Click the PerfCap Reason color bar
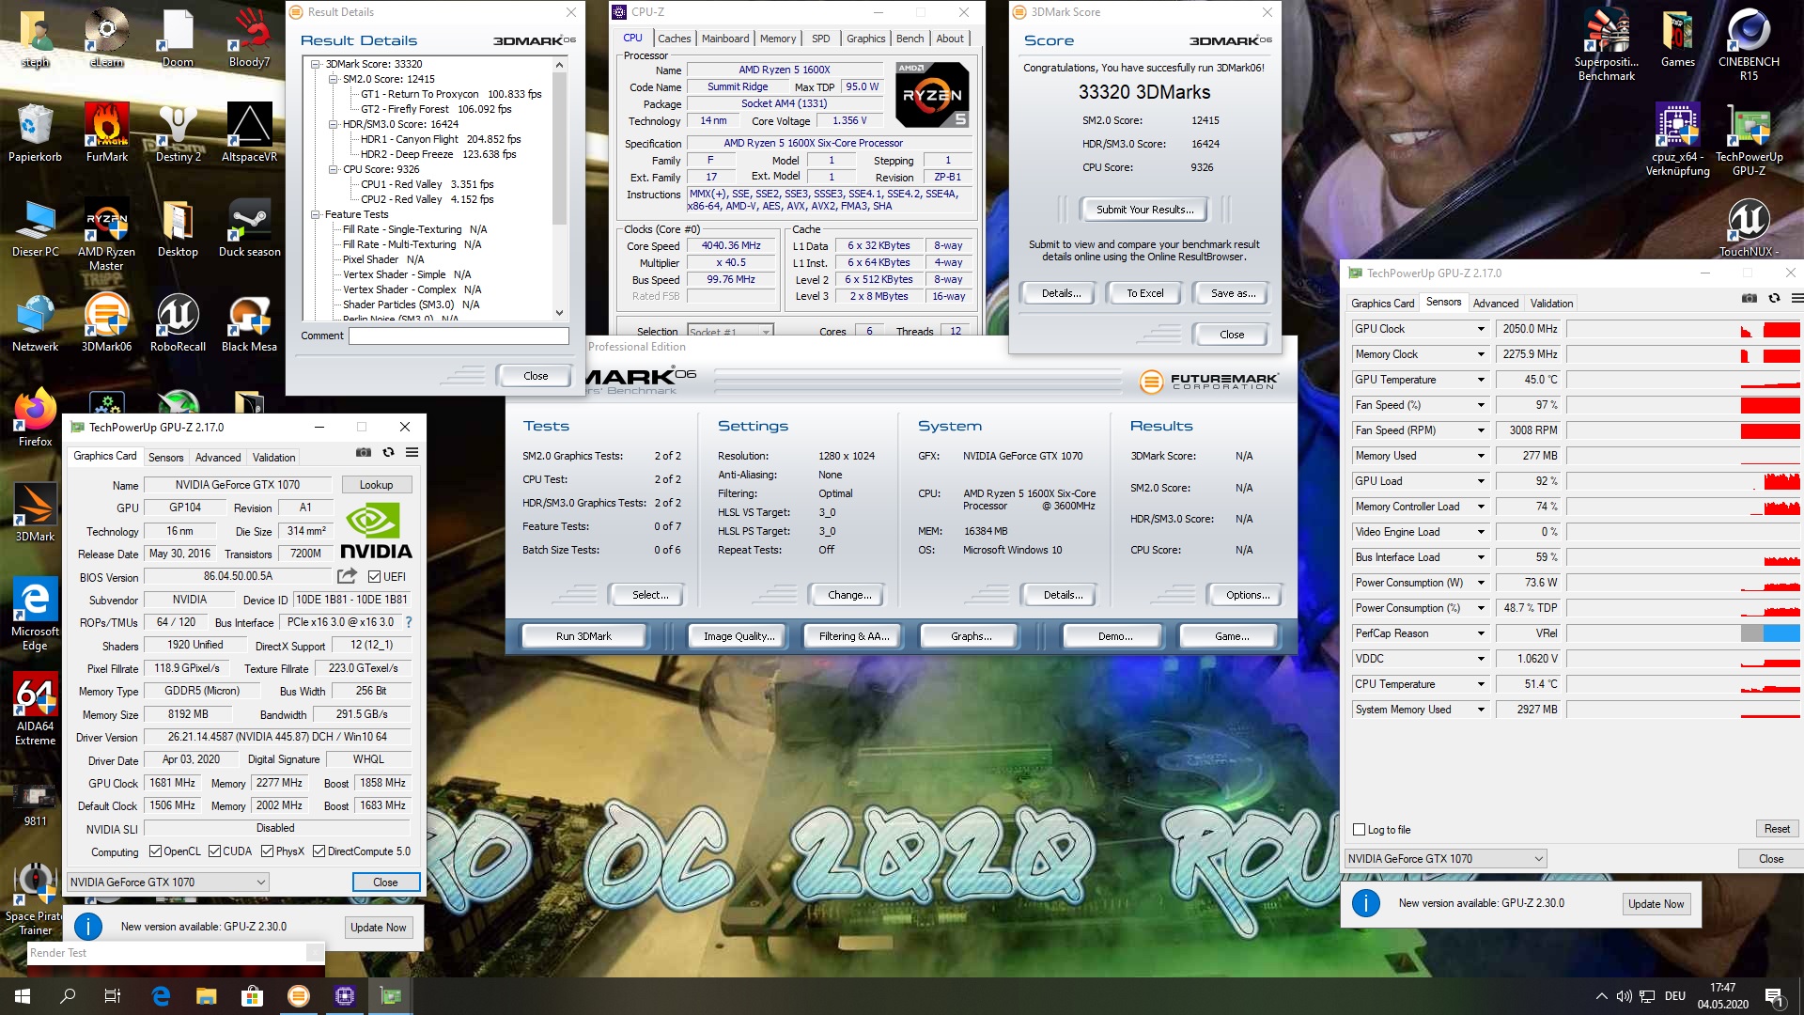The height and width of the screenshot is (1015, 1804). click(x=1770, y=633)
